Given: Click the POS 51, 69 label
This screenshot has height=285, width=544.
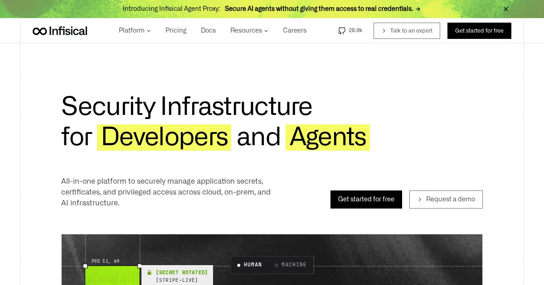Looking at the screenshot, I should pyautogui.click(x=106, y=261).
